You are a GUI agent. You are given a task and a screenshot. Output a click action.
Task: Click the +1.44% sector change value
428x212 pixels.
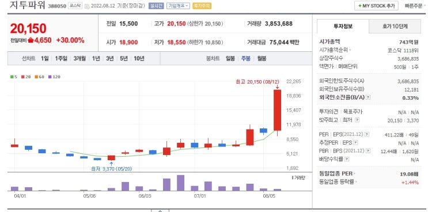(410, 183)
